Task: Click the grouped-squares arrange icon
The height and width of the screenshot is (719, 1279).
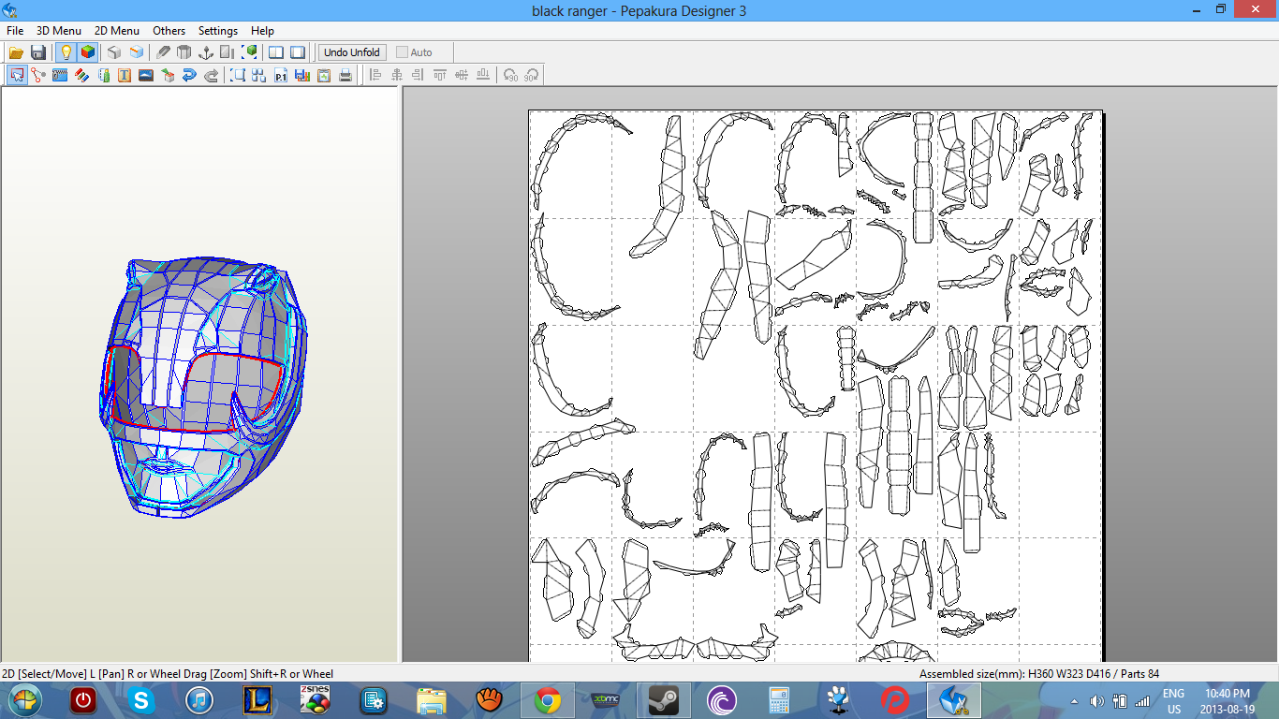Action: 259,75
